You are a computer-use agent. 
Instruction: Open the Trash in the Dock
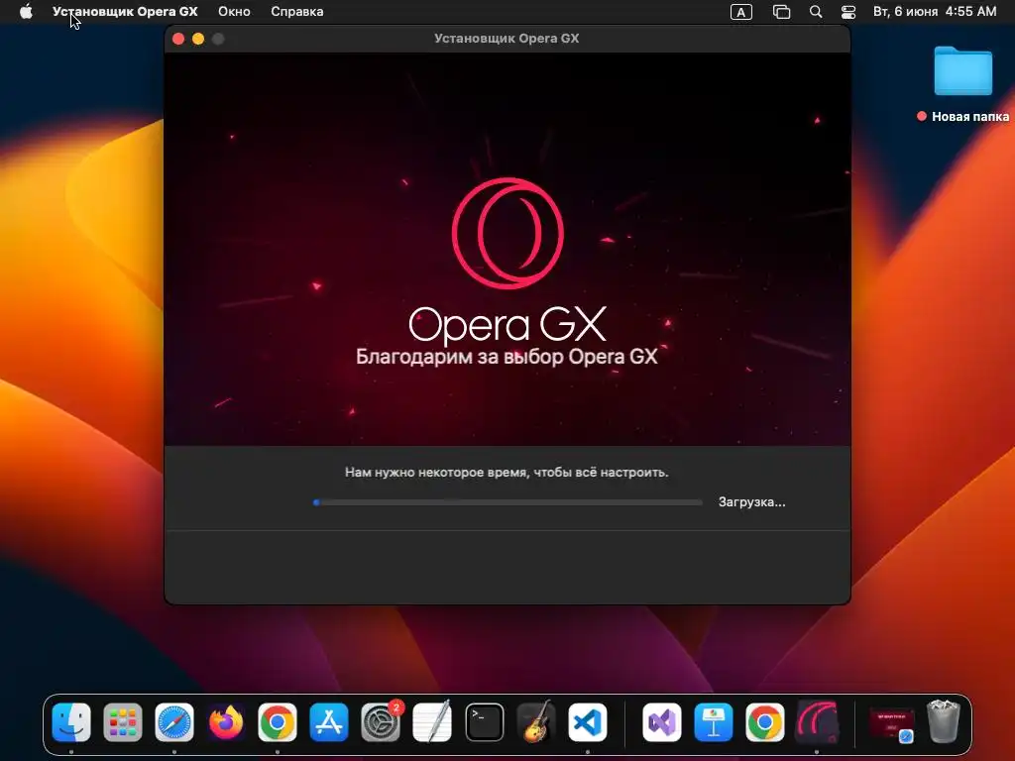(944, 721)
